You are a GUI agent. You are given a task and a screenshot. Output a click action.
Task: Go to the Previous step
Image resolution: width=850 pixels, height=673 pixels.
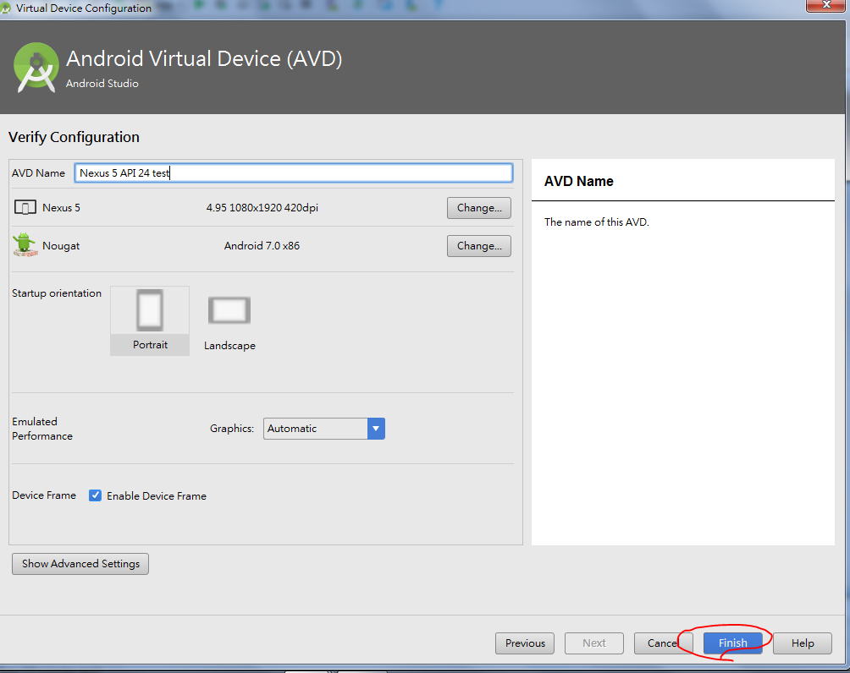(525, 643)
